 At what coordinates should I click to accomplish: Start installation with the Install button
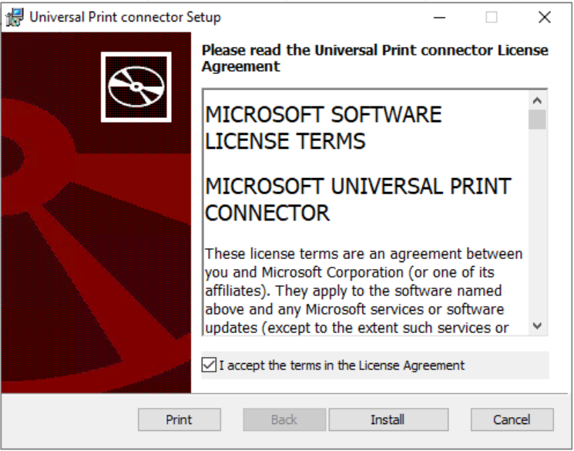[x=388, y=419]
